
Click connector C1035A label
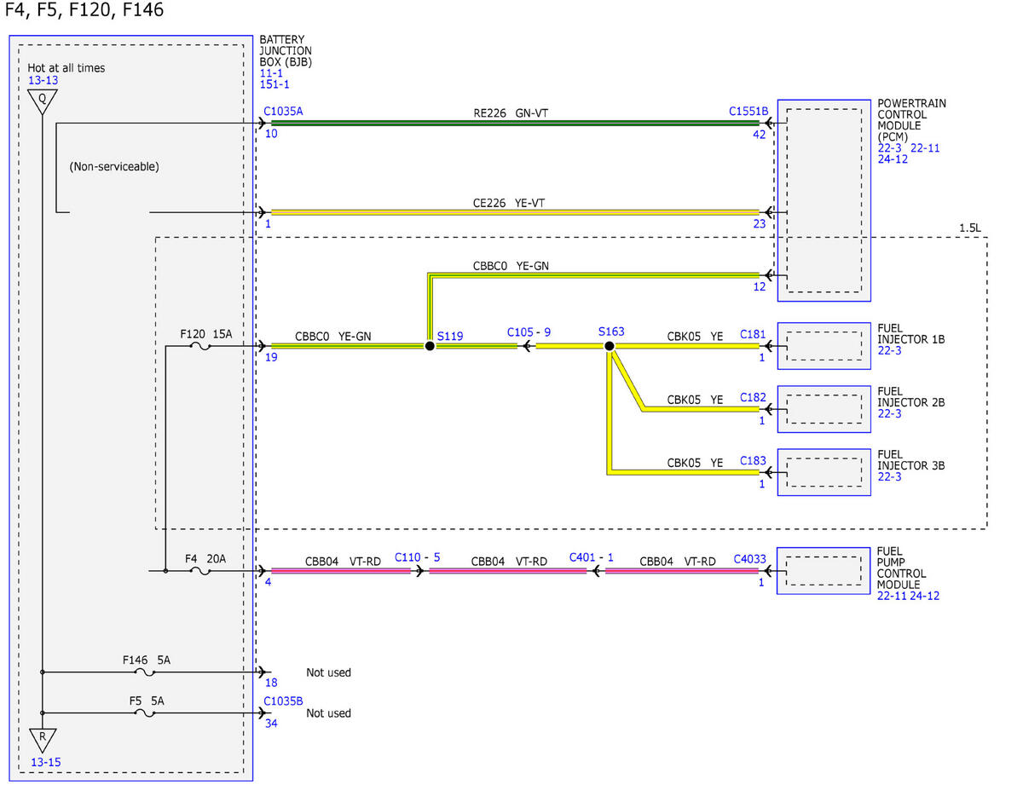283,111
